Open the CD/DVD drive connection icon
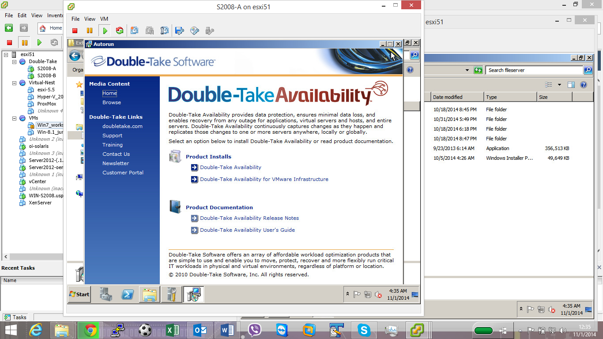603x339 pixels. pyautogui.click(x=195, y=30)
